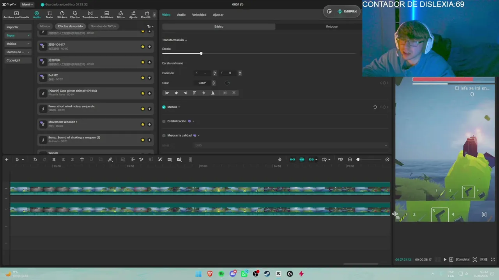Select the Música sound tab
The height and width of the screenshot is (280, 499).
tap(45, 26)
